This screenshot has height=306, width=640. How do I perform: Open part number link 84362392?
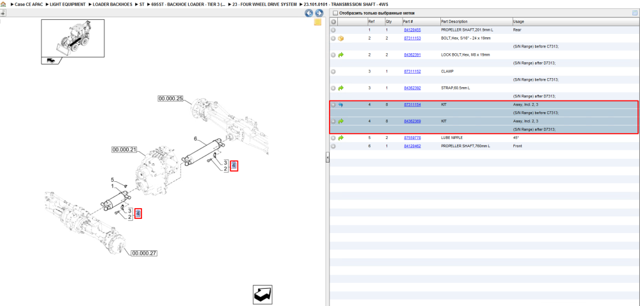point(412,88)
